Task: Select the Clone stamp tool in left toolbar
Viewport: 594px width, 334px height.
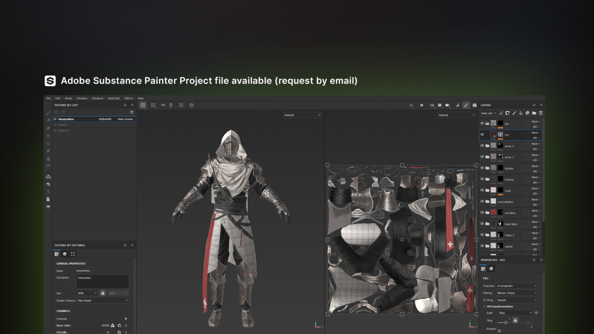Action: (x=49, y=158)
